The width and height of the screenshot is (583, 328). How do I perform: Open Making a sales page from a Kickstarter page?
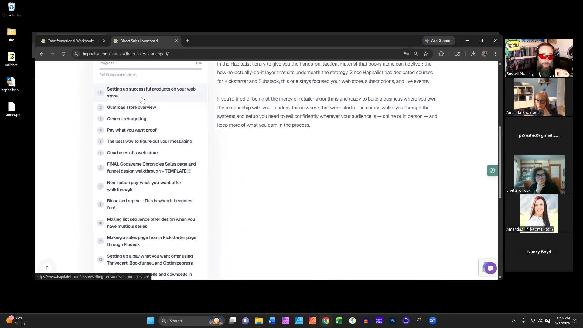[151, 241]
